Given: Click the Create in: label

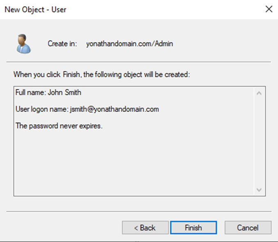Looking at the screenshot, I should tap(62, 44).
